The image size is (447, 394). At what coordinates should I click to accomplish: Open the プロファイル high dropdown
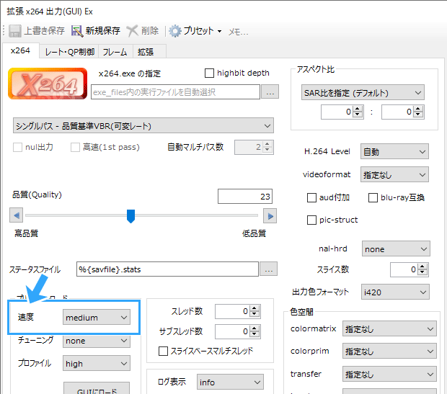pyautogui.click(x=97, y=363)
